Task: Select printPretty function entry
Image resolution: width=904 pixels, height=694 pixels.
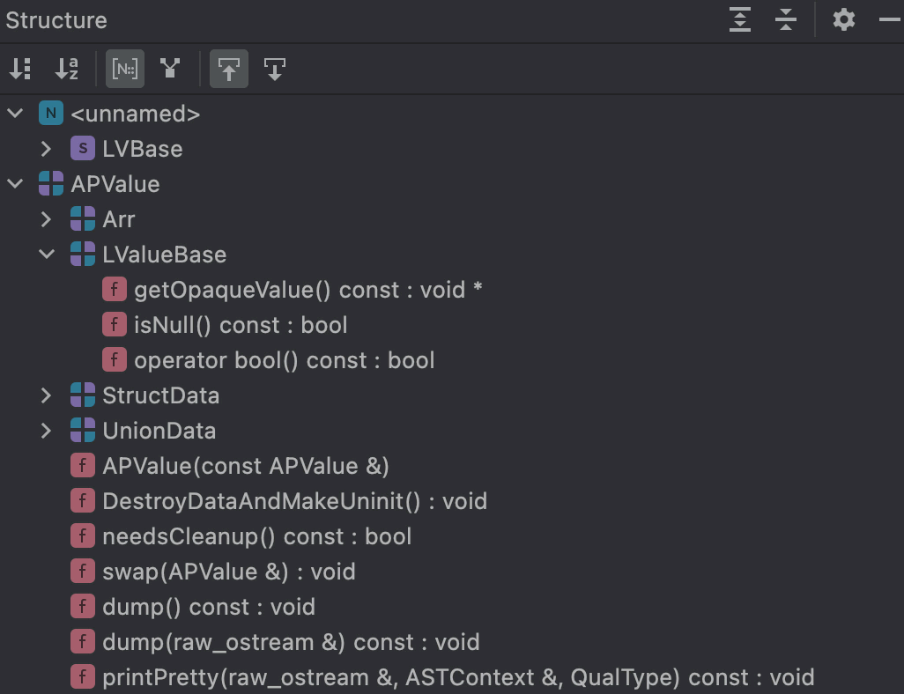Action: tap(457, 677)
